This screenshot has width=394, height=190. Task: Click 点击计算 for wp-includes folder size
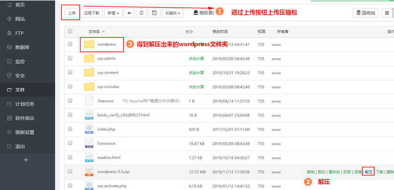pos(196,87)
